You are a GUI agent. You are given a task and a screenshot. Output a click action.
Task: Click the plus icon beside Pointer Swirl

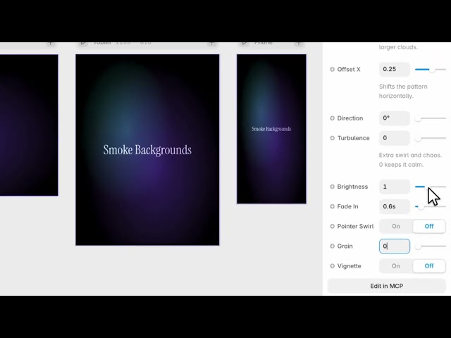[x=332, y=226]
